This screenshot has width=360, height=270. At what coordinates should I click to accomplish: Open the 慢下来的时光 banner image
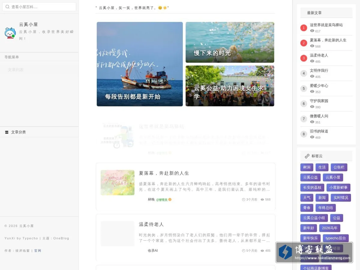[x=230, y=42]
